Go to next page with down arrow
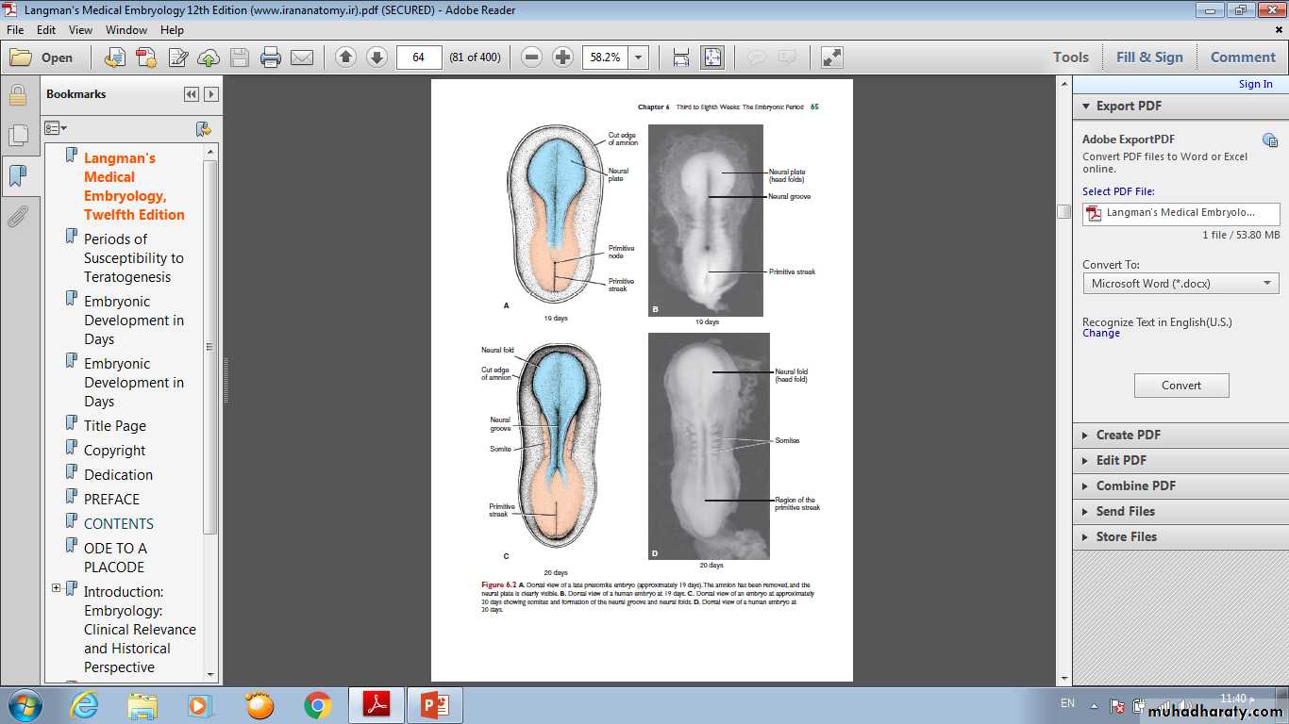1289x724 pixels. 377,58
